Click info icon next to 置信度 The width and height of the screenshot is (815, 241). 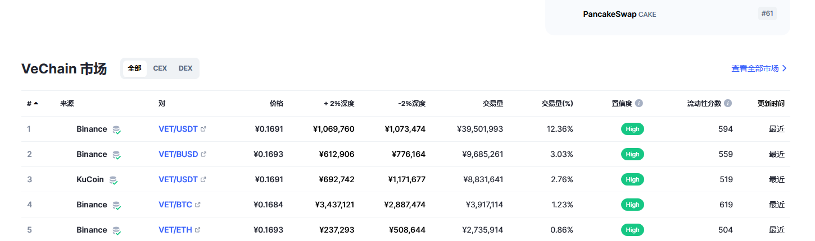tap(639, 104)
